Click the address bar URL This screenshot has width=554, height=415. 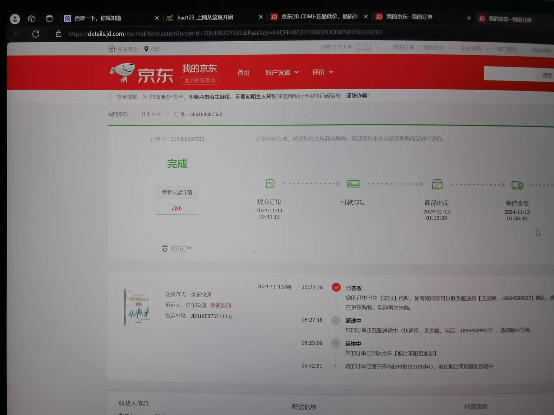pyautogui.click(x=226, y=33)
